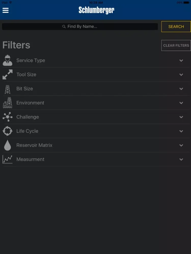Expand the Environment filter chevron
The width and height of the screenshot is (191, 254).
coord(181,103)
